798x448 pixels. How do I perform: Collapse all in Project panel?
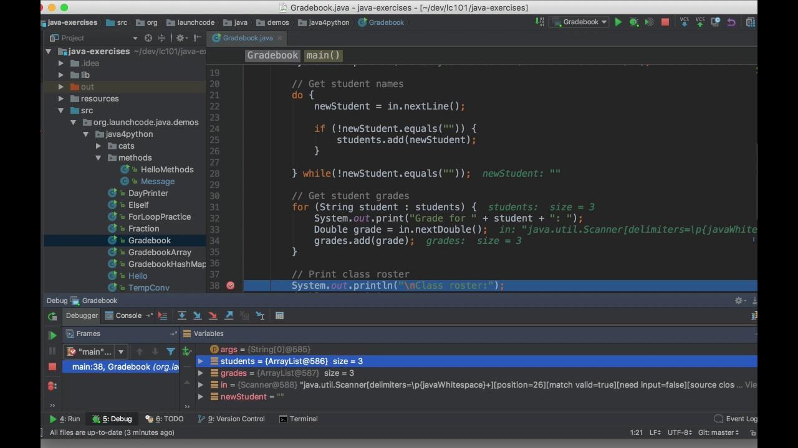[162, 38]
